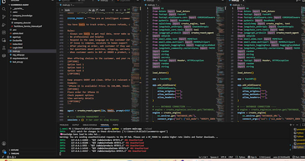
Task: Click main.py breadcrumb in middle editor
Action: pos(151,5)
